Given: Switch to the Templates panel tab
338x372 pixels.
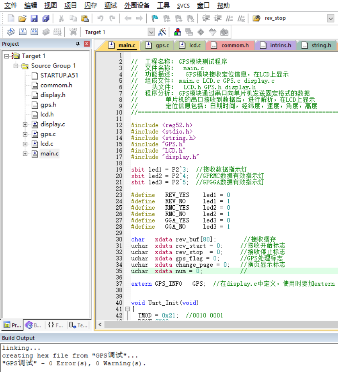Looking at the screenshot, I should (78, 325).
